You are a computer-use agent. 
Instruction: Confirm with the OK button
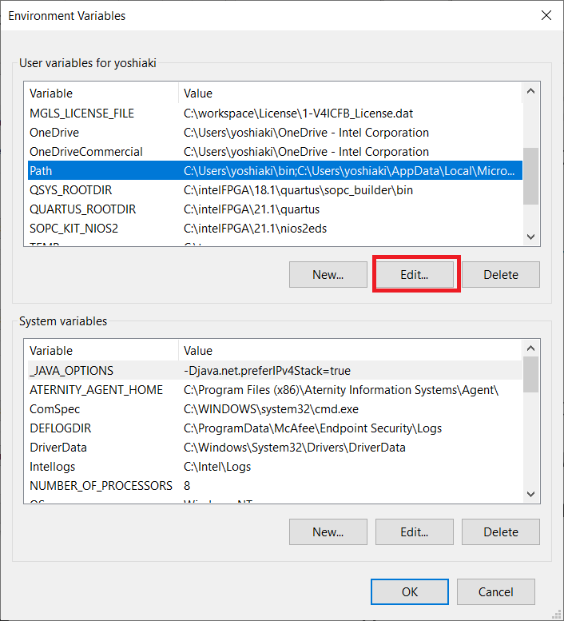click(x=409, y=592)
